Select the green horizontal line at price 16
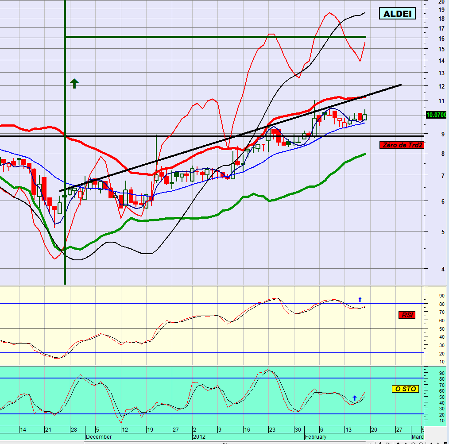Screen dimensions: 449x444 (x=215, y=37)
